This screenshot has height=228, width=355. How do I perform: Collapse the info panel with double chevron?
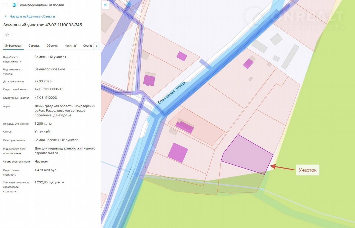click(105, 5)
